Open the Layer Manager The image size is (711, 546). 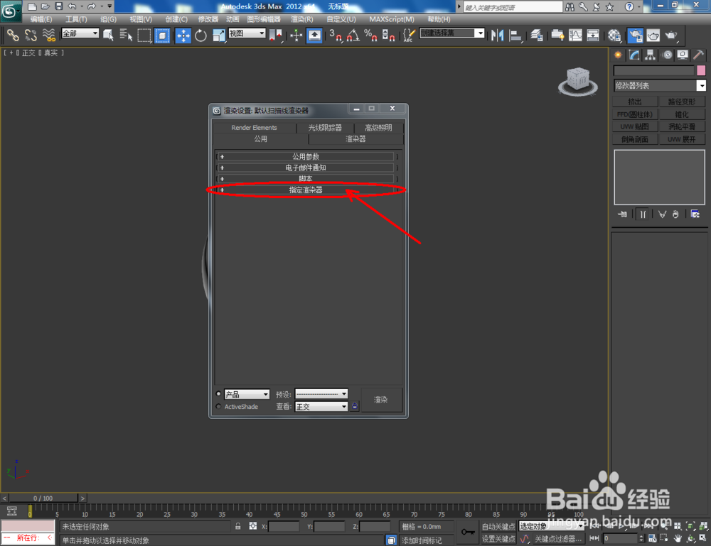[537, 35]
